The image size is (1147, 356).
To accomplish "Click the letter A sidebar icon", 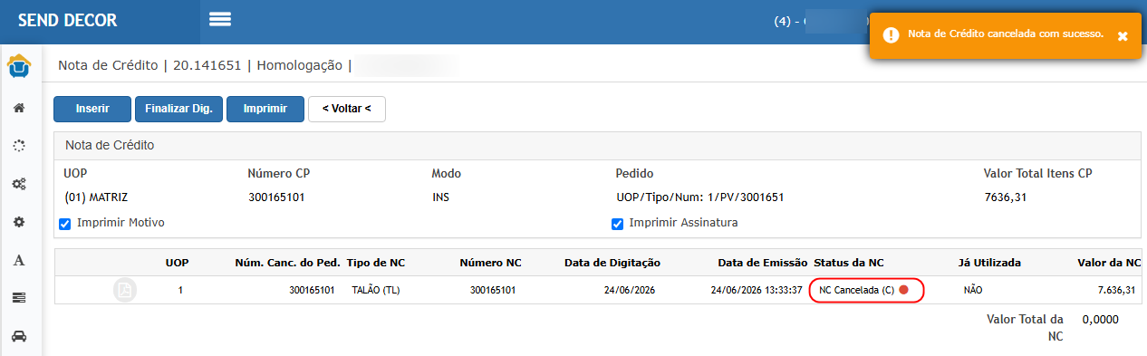I will [x=18, y=260].
